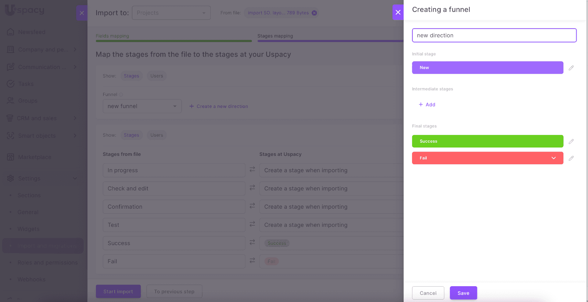Open Tasks in the sidebar menu

tap(26, 84)
